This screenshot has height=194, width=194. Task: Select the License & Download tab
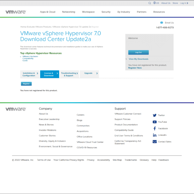[50, 74]
